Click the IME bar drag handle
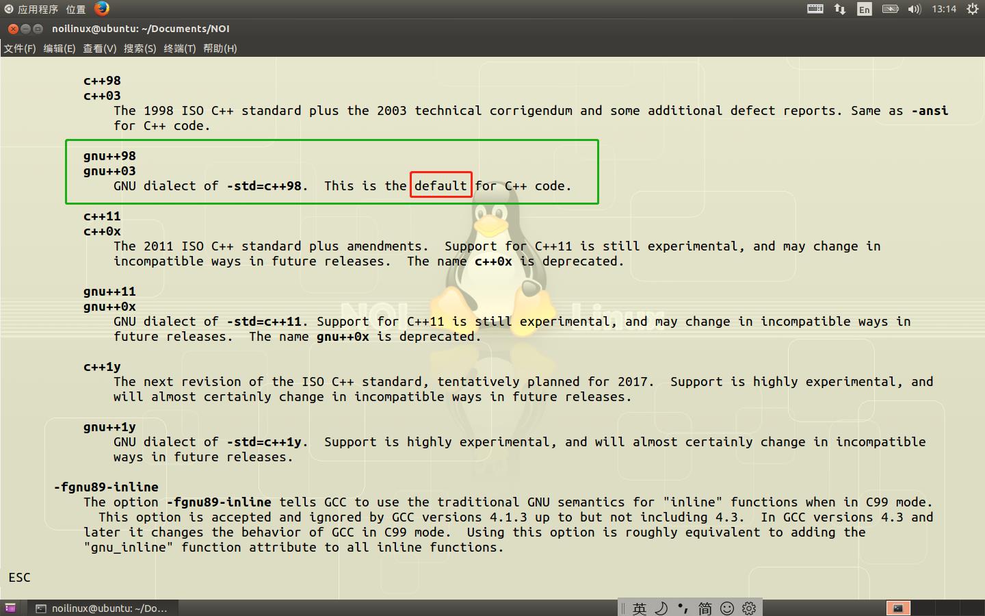Screen dimensions: 985x616 (x=623, y=608)
